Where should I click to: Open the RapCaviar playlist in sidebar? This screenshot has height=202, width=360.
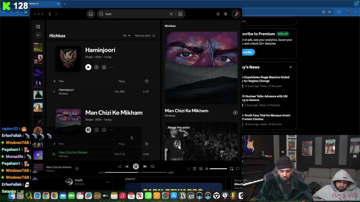(x=38, y=95)
